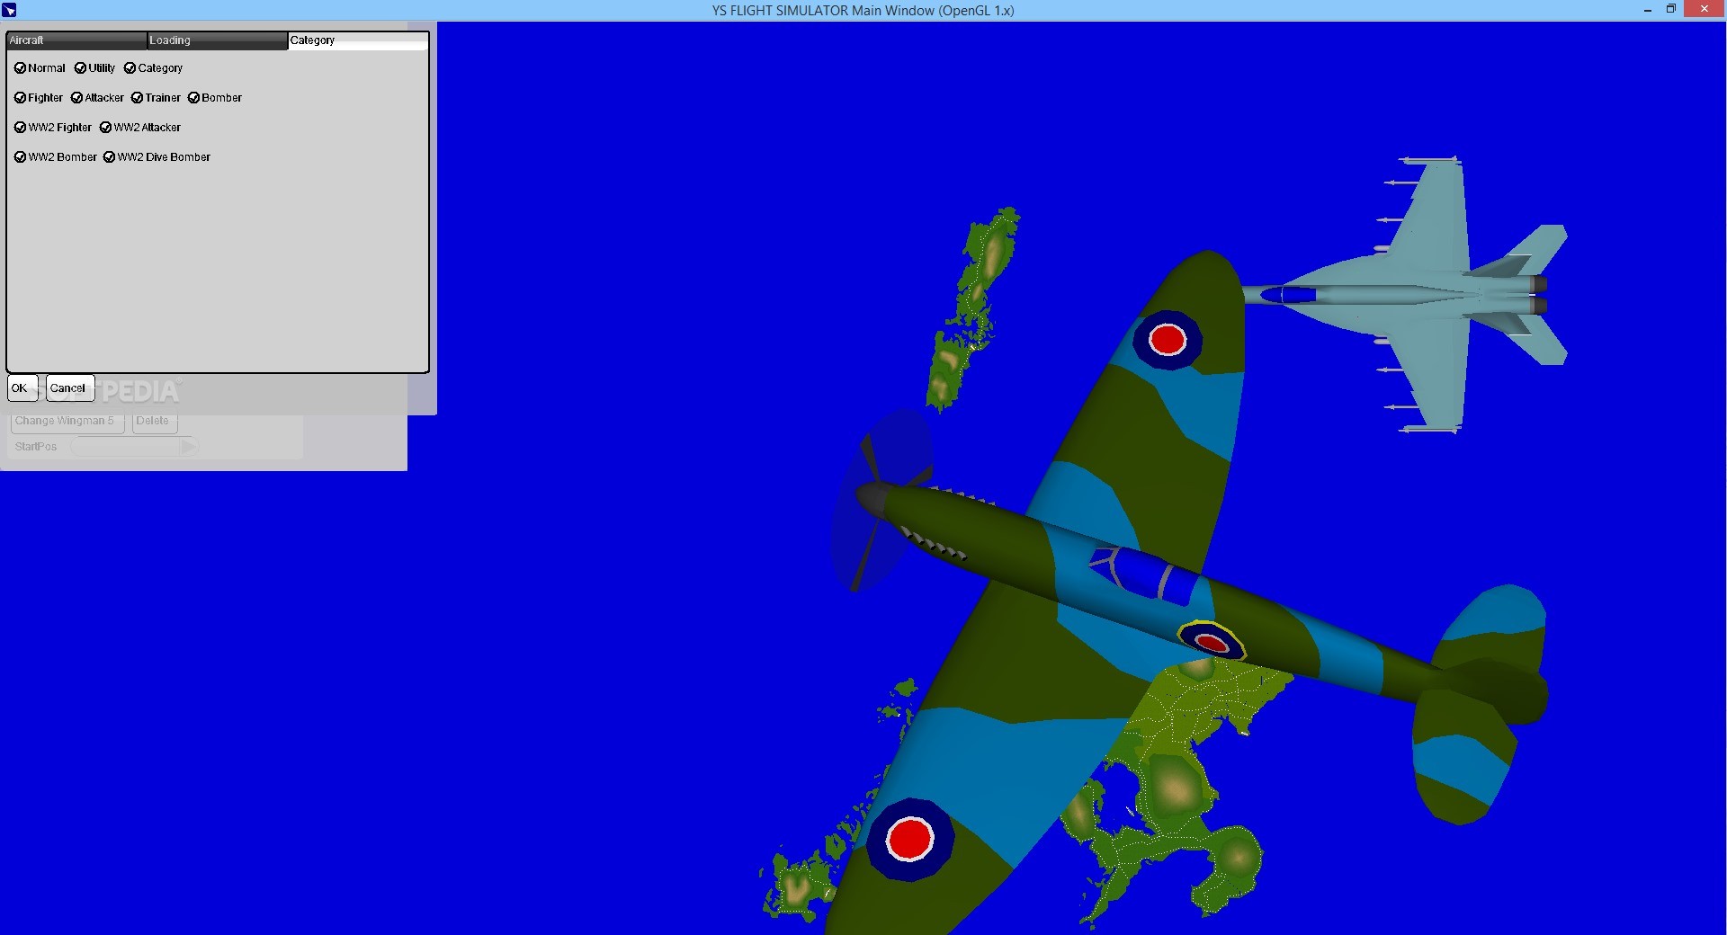Viewport: 1727px width, 935px height.
Task: Restore down the main window
Action: [1671, 10]
